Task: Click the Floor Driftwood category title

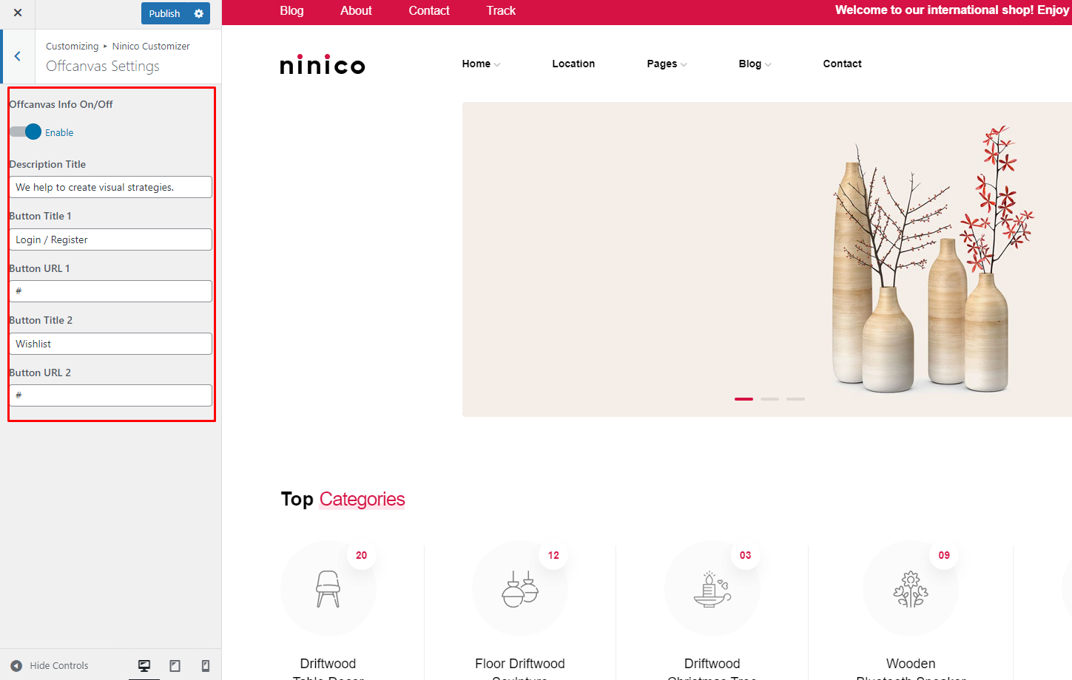Action: 520,668
